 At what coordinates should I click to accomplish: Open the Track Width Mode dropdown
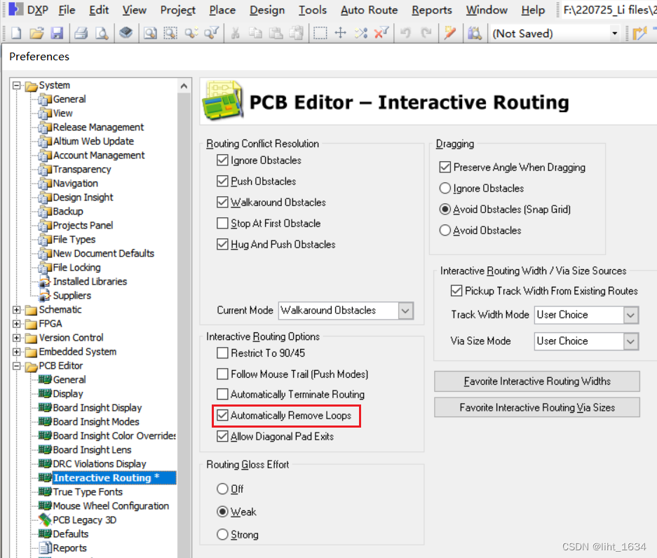[630, 315]
